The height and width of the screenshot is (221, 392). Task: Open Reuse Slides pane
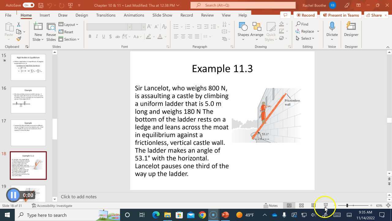(51, 29)
